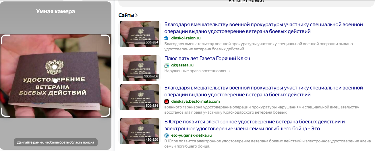The image size is (375, 151).
Task: Click the eto-yugansk-detka.ru WordPress favicon
Action: point(167,135)
